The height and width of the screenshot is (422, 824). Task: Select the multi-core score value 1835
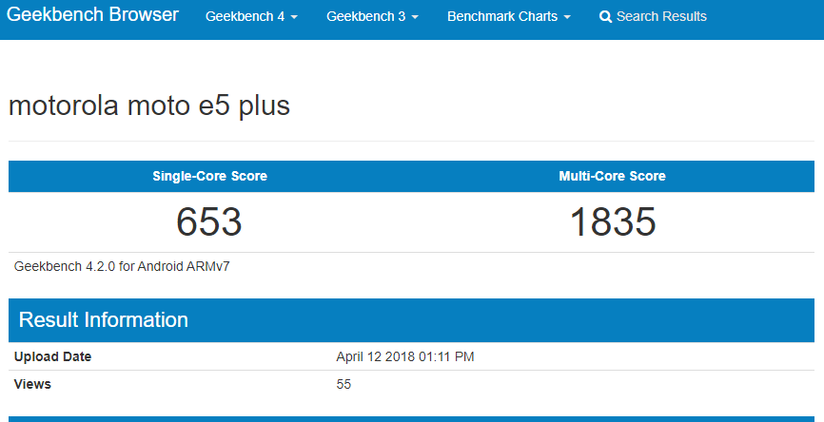[612, 222]
